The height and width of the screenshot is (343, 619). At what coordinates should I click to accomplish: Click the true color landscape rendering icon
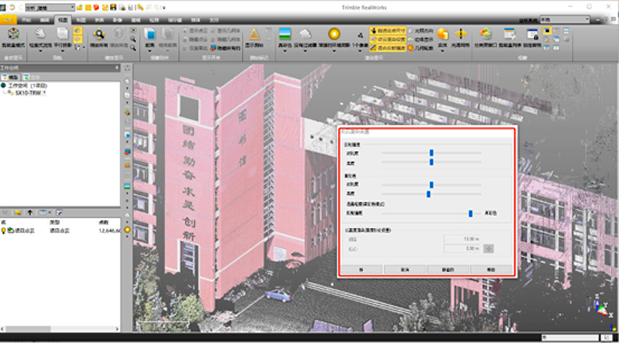coord(284,34)
